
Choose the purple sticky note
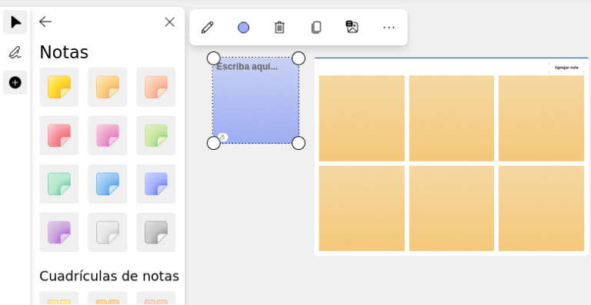pos(59,233)
